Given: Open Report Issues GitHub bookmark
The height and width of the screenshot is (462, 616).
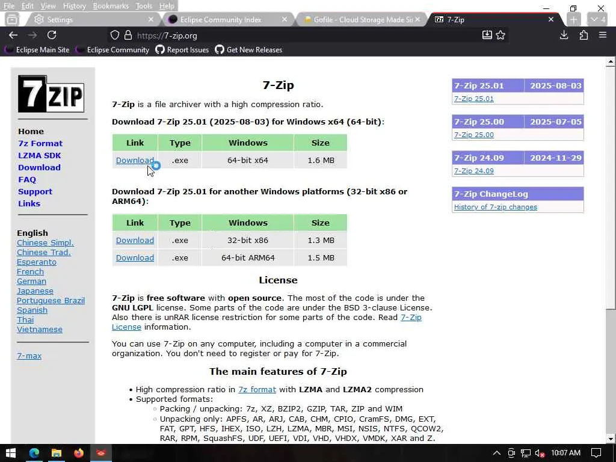Looking at the screenshot, I should tap(182, 50).
